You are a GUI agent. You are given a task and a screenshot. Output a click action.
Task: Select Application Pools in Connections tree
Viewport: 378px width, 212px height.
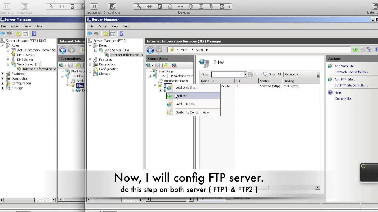176,81
